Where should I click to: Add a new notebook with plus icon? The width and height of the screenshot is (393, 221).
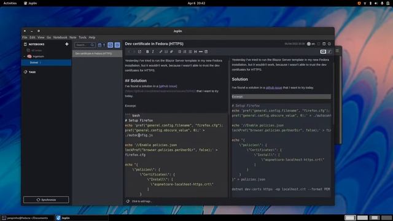(67, 44)
